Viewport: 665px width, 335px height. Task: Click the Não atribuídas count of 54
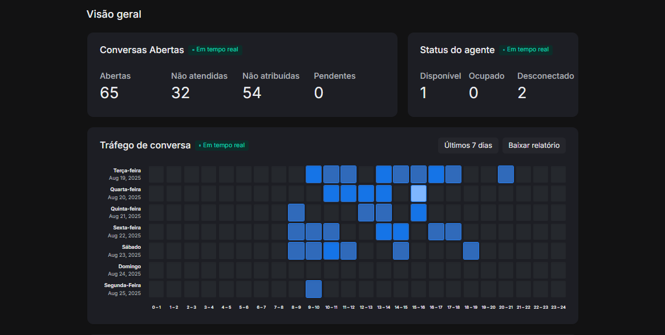point(252,93)
